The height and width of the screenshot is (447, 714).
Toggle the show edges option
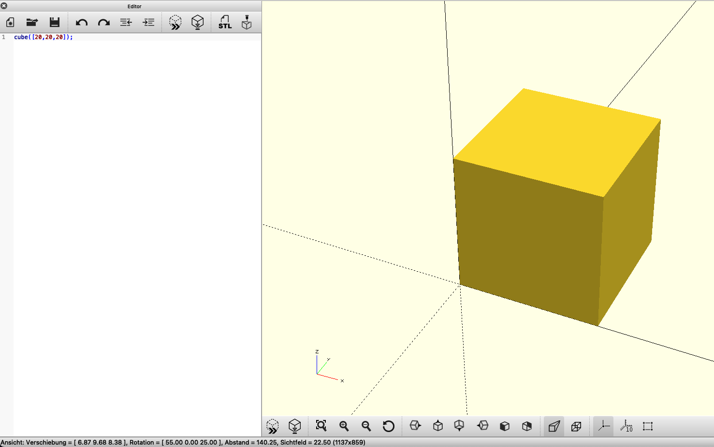[x=648, y=426]
